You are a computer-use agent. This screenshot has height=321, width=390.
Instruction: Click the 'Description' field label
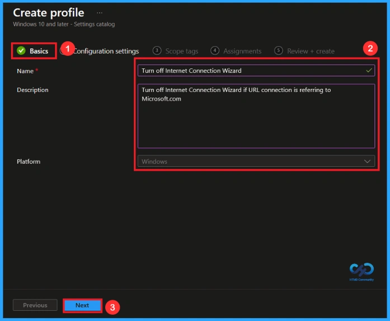[32, 90]
